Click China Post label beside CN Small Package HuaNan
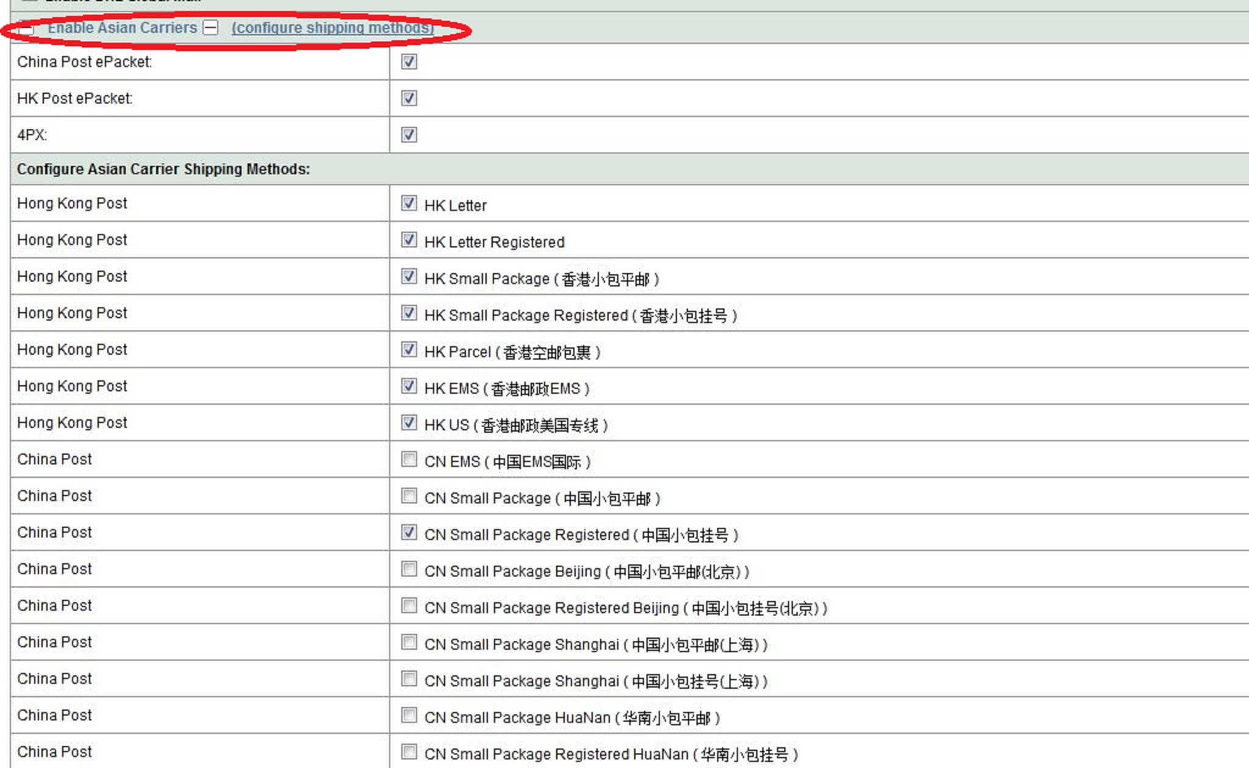1249x768 pixels. [x=54, y=715]
